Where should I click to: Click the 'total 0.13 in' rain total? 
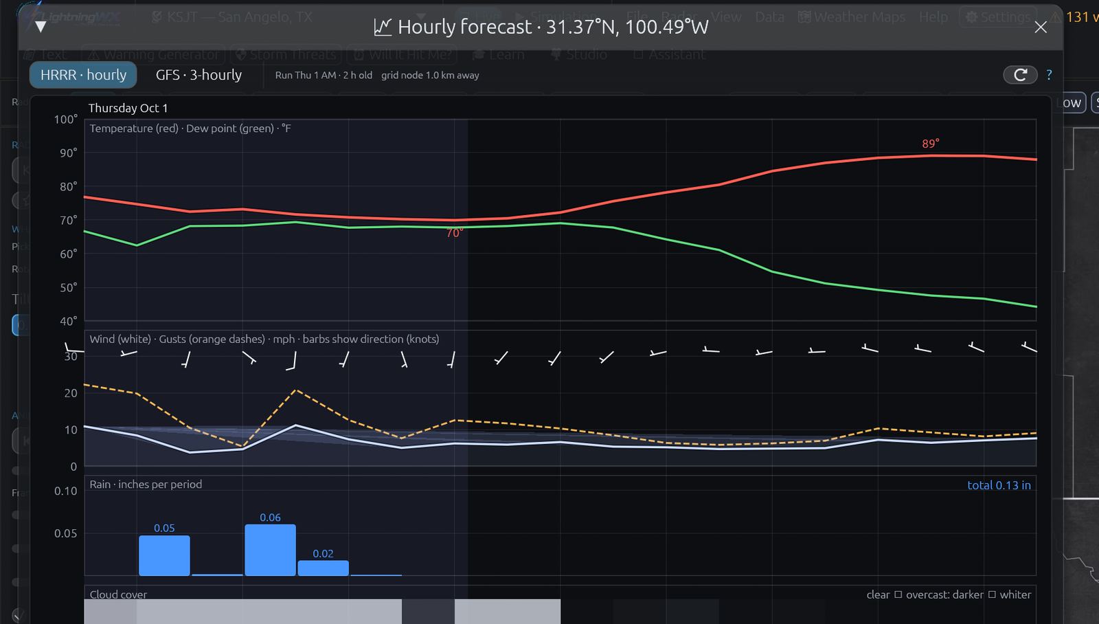click(999, 485)
